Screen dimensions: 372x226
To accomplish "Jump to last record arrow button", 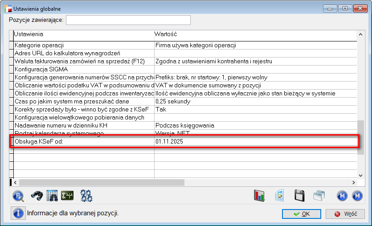I will (x=357, y=196).
